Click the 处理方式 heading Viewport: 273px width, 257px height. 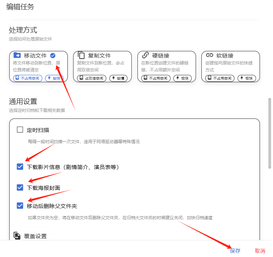(x=23, y=30)
